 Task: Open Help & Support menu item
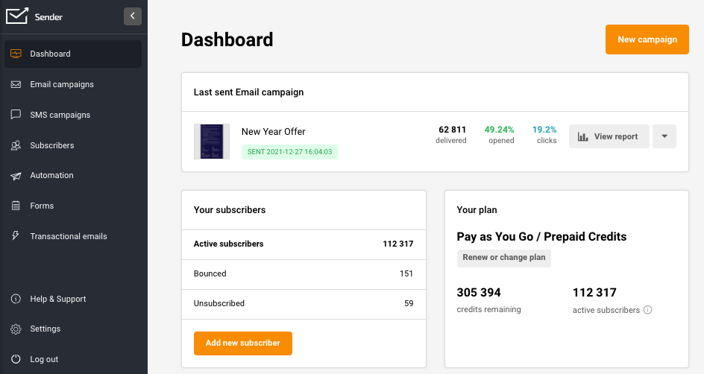[58, 299]
